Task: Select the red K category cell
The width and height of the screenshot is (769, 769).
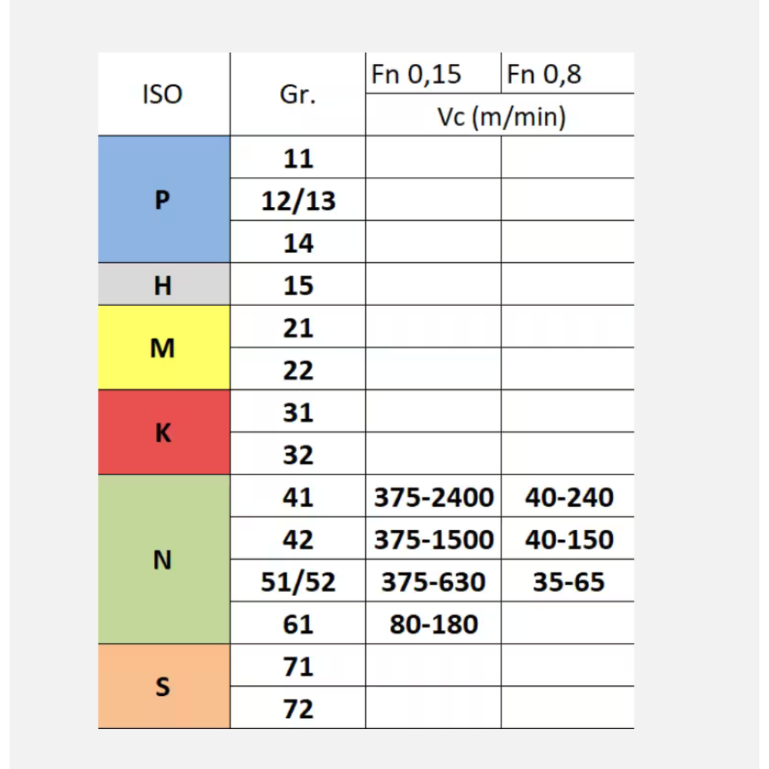Action: (163, 433)
